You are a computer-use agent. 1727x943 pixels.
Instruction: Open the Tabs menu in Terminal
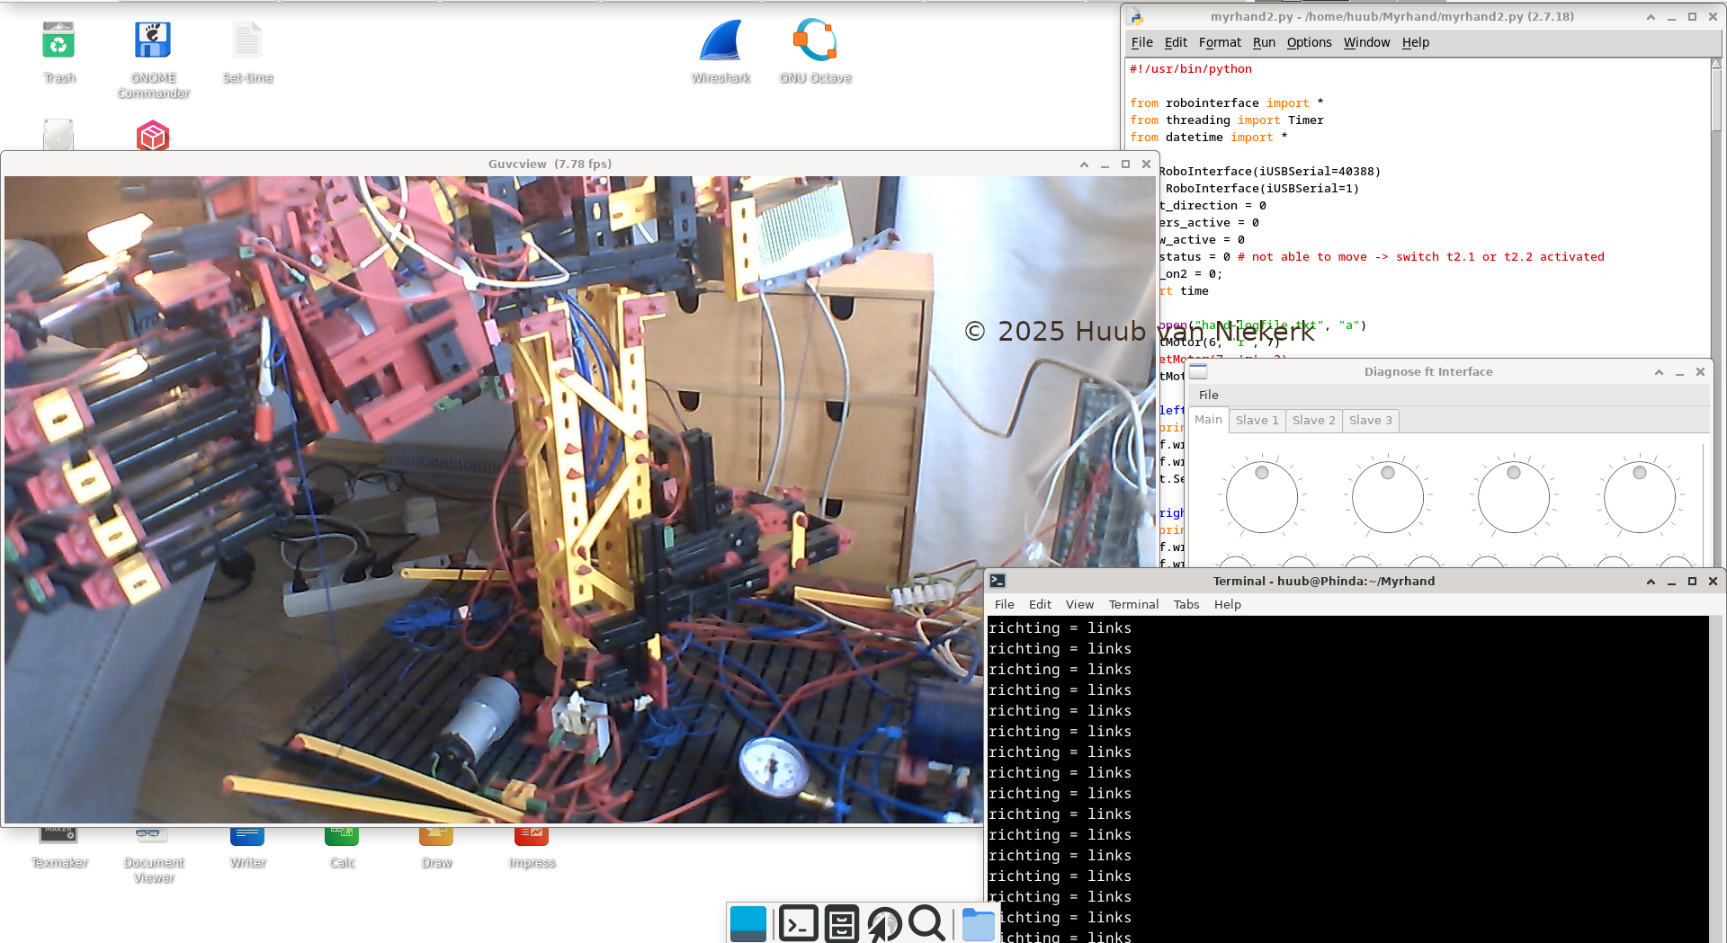[x=1186, y=604]
